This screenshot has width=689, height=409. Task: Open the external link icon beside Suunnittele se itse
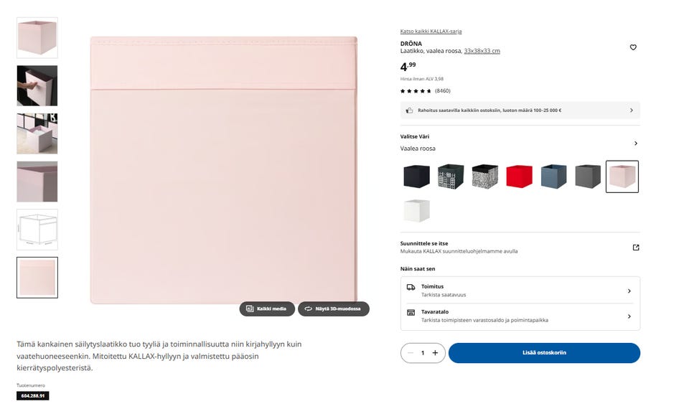coord(635,248)
